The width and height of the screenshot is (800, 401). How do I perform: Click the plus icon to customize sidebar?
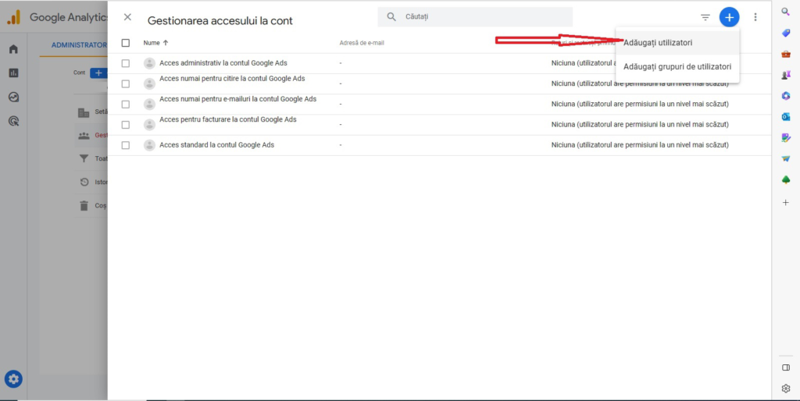(x=786, y=202)
